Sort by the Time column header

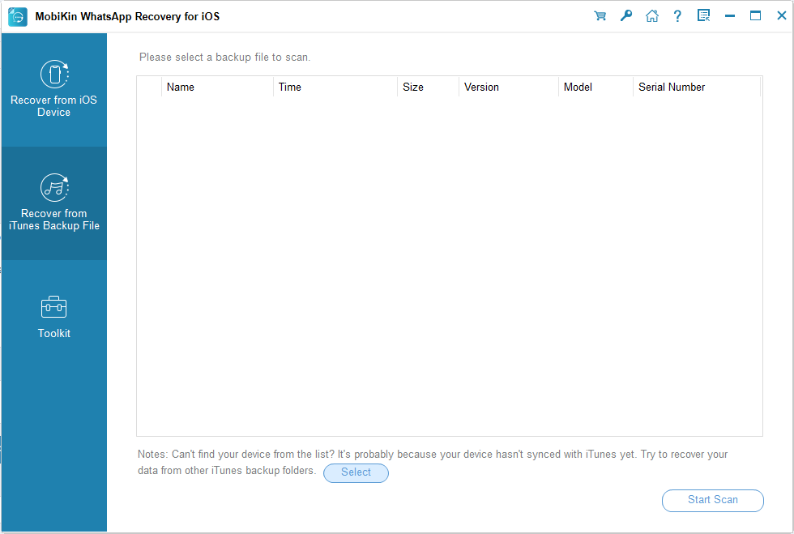(335, 88)
